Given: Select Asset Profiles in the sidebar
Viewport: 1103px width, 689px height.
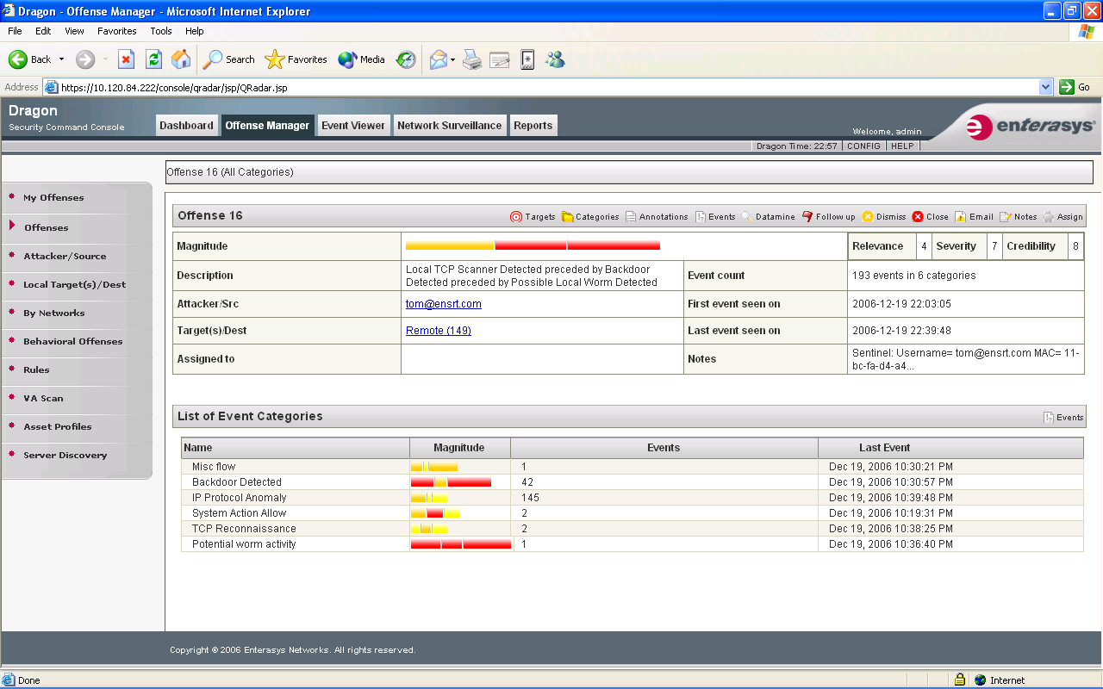Looking at the screenshot, I should click(x=58, y=427).
